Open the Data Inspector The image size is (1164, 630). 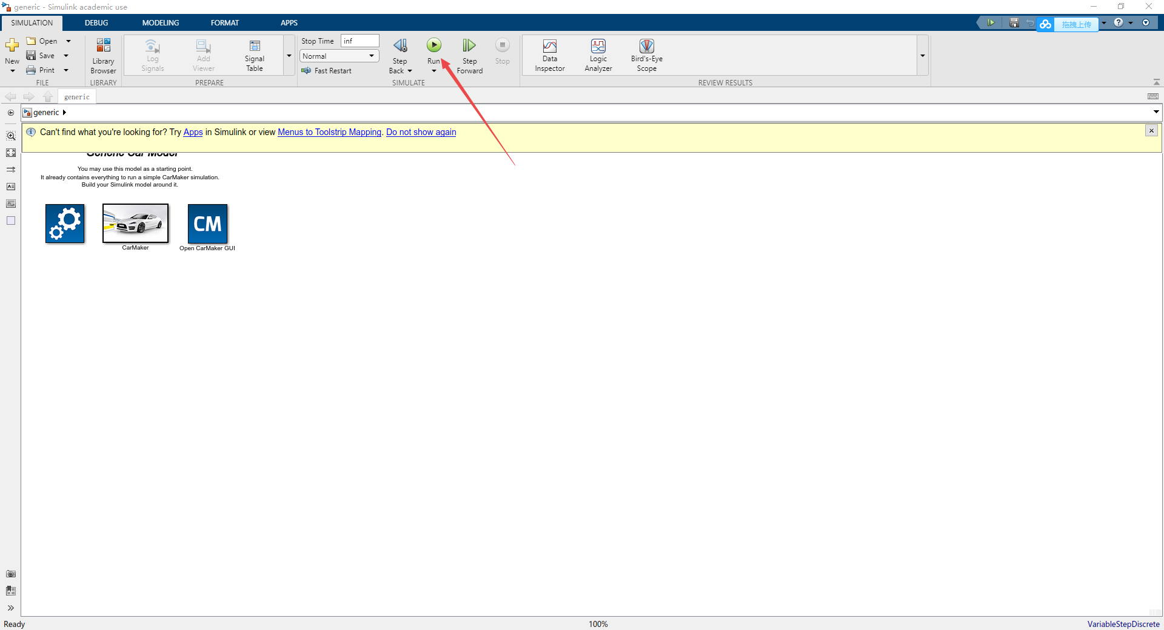pos(549,55)
